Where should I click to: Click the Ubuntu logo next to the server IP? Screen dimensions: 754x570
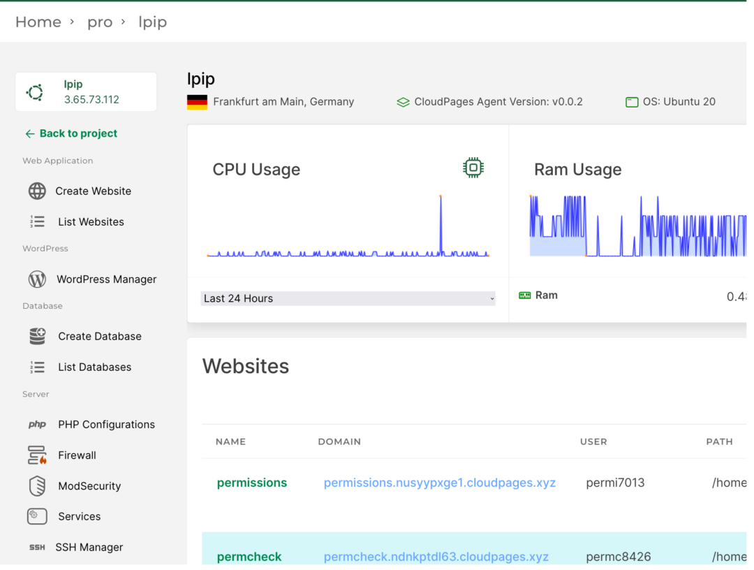coord(36,92)
